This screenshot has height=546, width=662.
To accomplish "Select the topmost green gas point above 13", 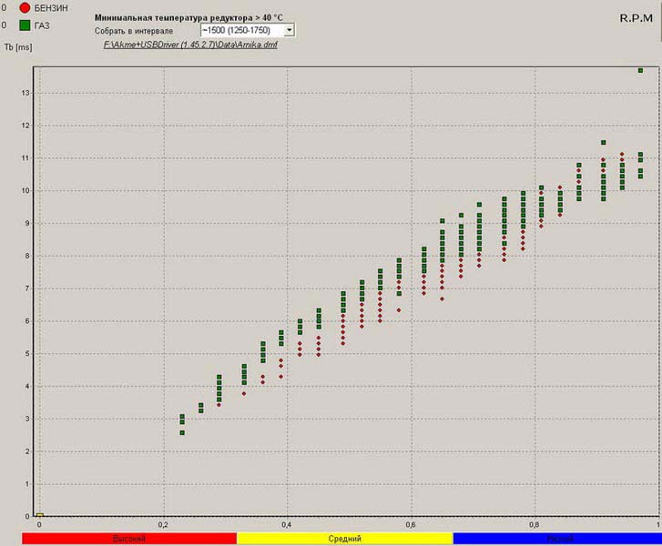I will click(640, 70).
